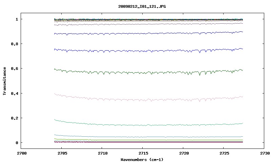Click the y-axis tick label 0.4
The width and height of the screenshot is (271, 162).
pyautogui.click(x=15, y=93)
